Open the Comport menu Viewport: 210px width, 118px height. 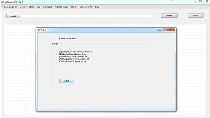point(47,7)
